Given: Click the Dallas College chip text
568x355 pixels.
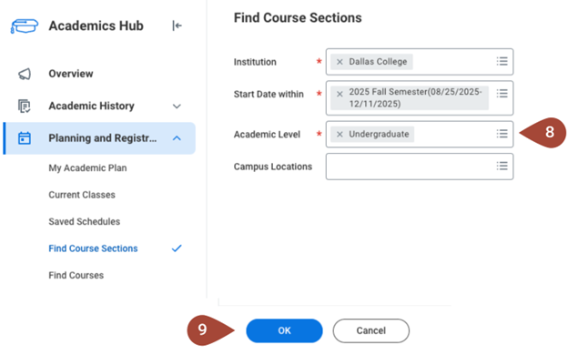Looking at the screenshot, I should [x=378, y=62].
